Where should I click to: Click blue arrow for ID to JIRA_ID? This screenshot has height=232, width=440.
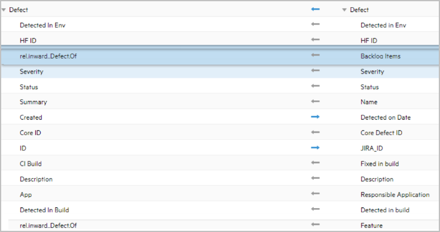pyautogui.click(x=315, y=148)
